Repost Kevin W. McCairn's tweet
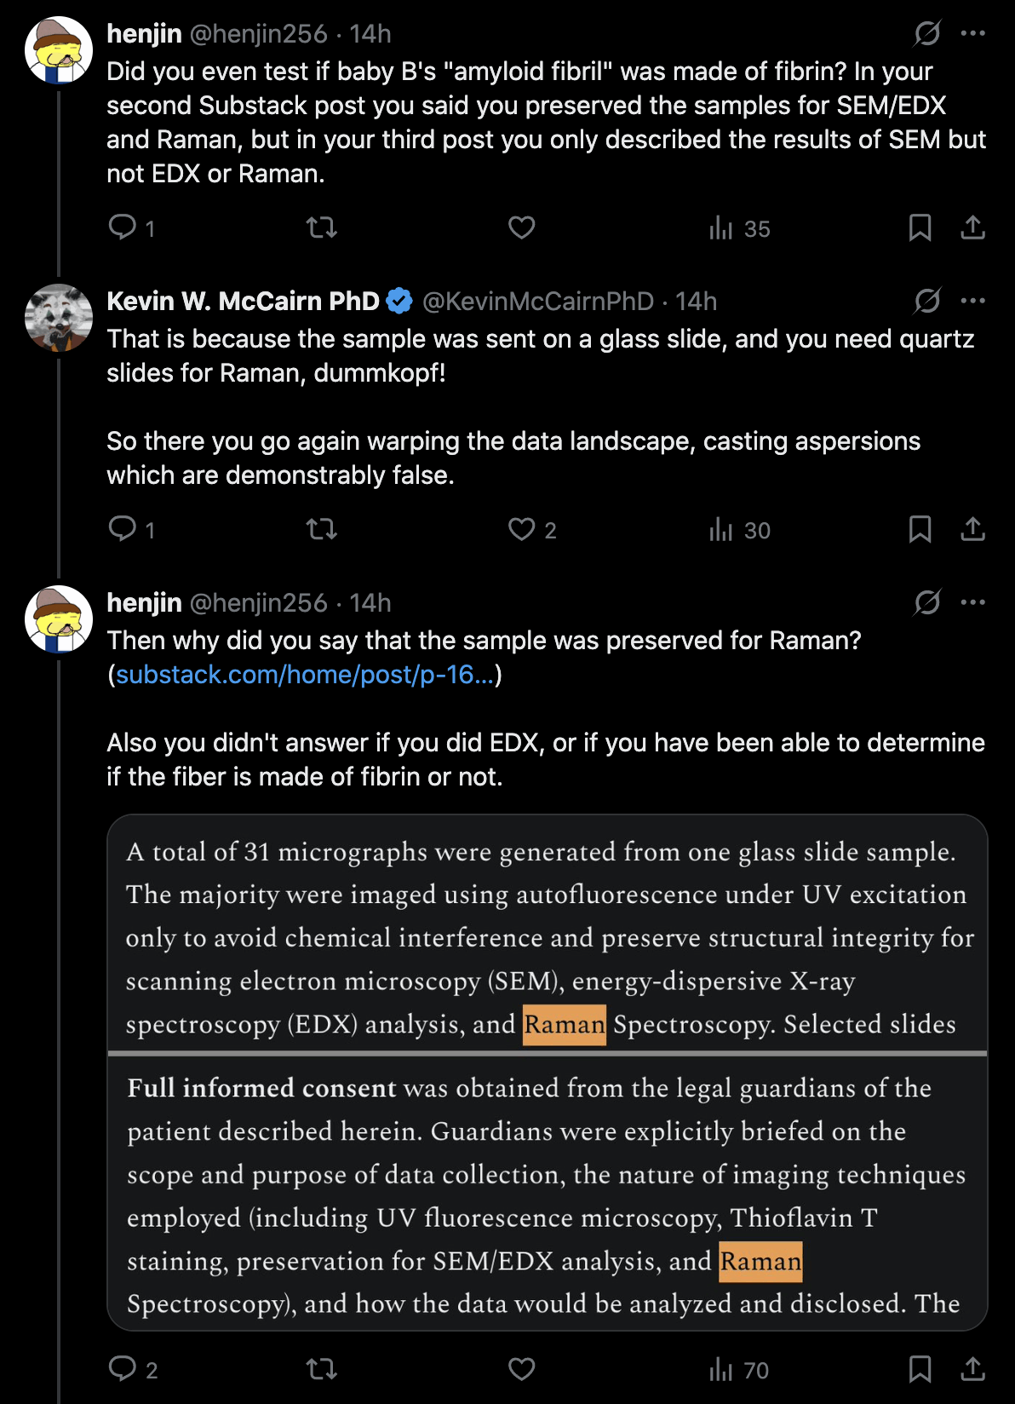Image resolution: width=1015 pixels, height=1404 pixels. coord(321,530)
